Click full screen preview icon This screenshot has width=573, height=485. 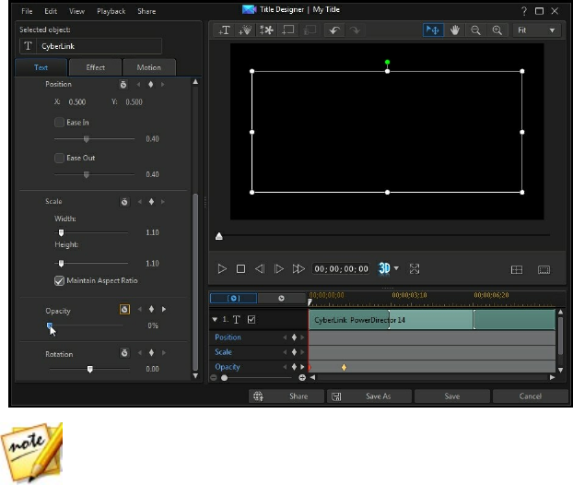click(x=415, y=268)
